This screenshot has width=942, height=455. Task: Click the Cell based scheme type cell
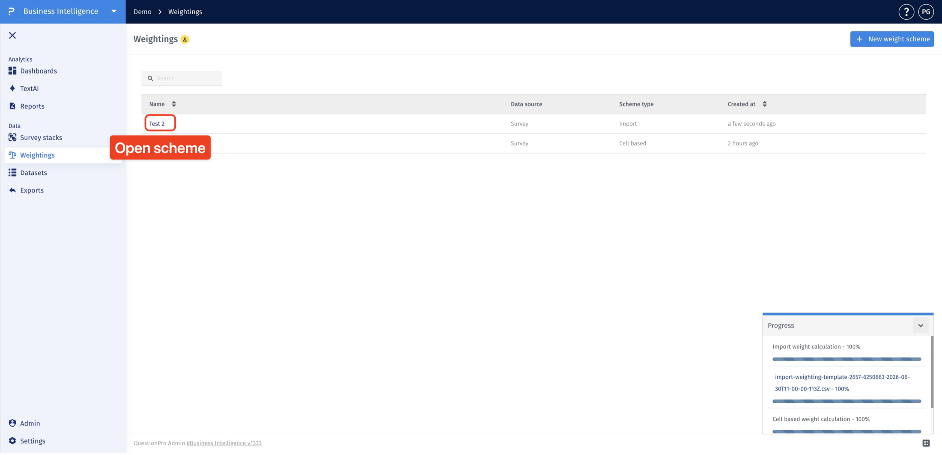(632, 143)
